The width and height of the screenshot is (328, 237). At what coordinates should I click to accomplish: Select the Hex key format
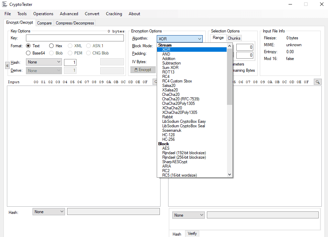point(51,46)
